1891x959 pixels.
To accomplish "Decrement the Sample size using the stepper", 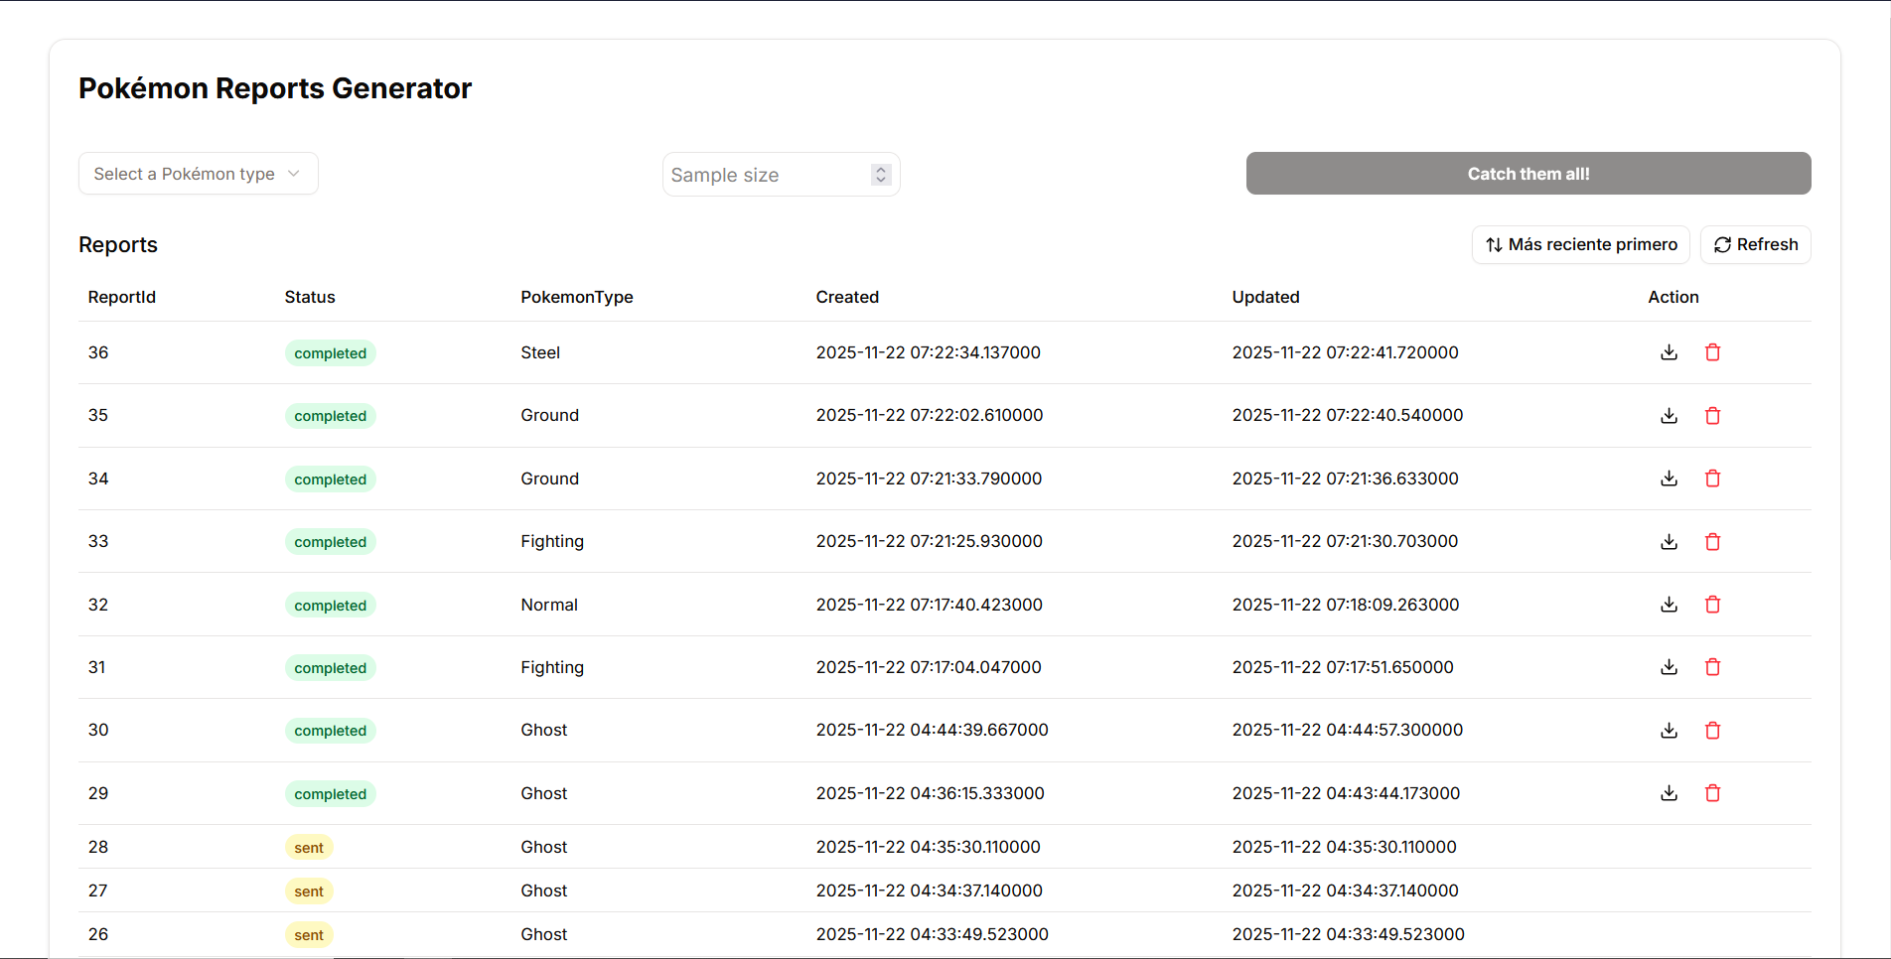I will coord(881,180).
